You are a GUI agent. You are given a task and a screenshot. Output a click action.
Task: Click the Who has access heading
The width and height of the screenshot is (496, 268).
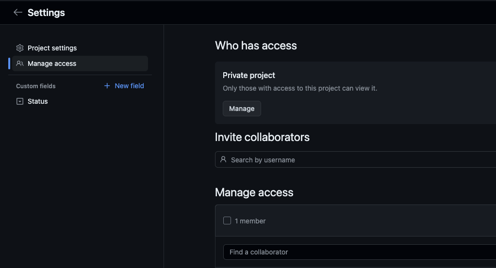tap(256, 46)
